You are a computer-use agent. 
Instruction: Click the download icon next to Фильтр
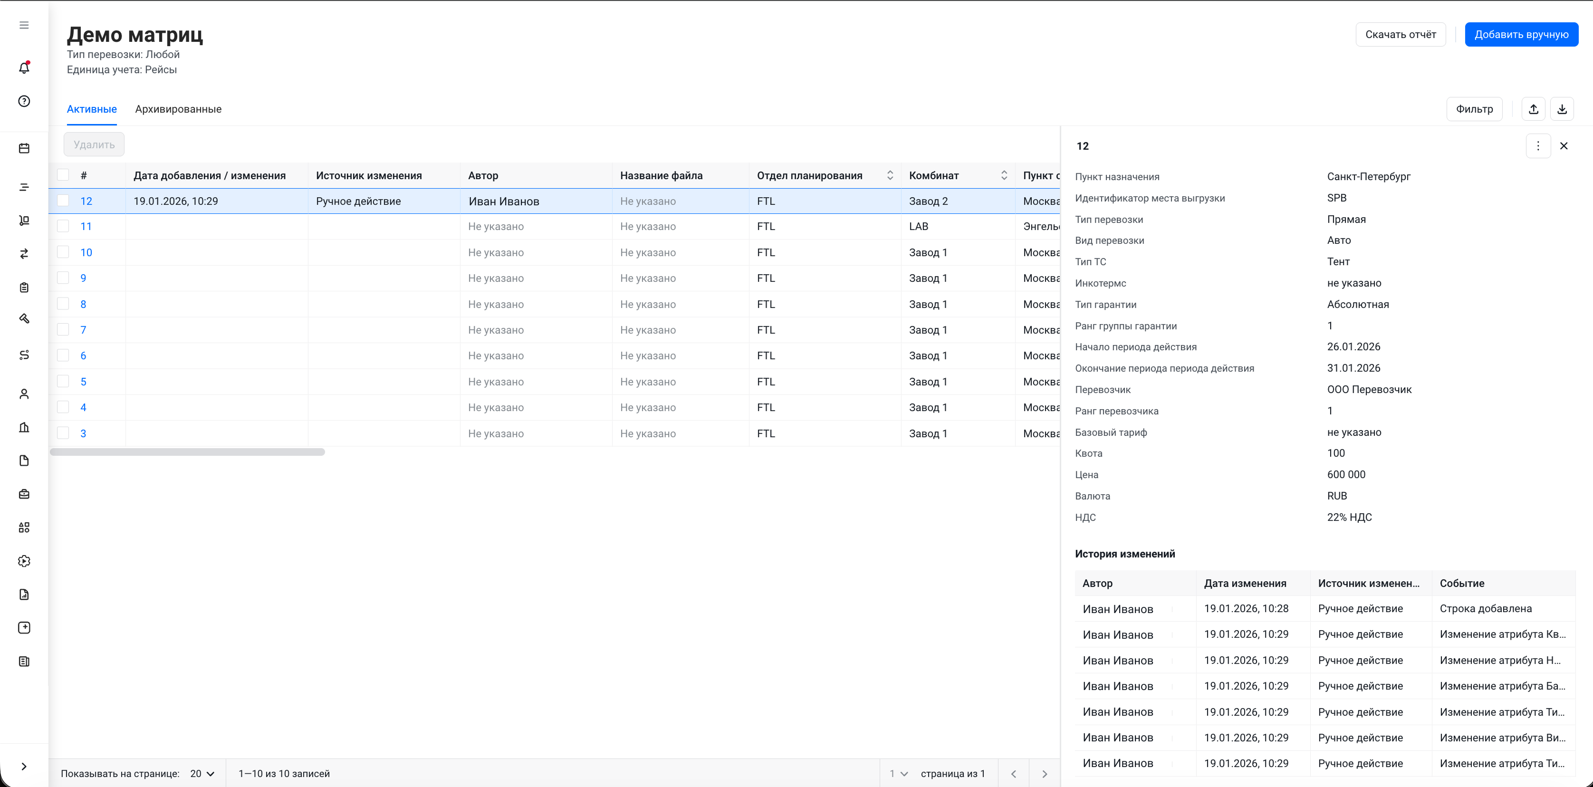tap(1562, 109)
